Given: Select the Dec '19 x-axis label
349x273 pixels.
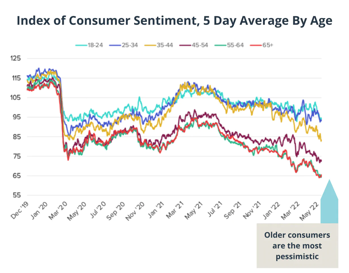Looking at the screenshot, I should pos(20,211).
